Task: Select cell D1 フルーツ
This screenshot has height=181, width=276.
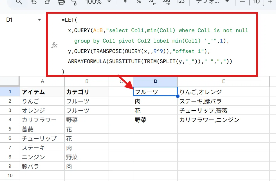Action: (155, 92)
